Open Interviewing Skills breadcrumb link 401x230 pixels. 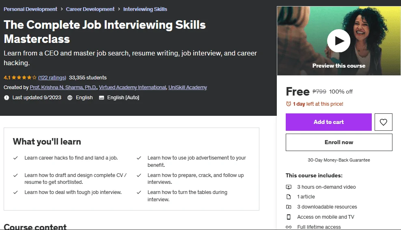click(x=145, y=9)
